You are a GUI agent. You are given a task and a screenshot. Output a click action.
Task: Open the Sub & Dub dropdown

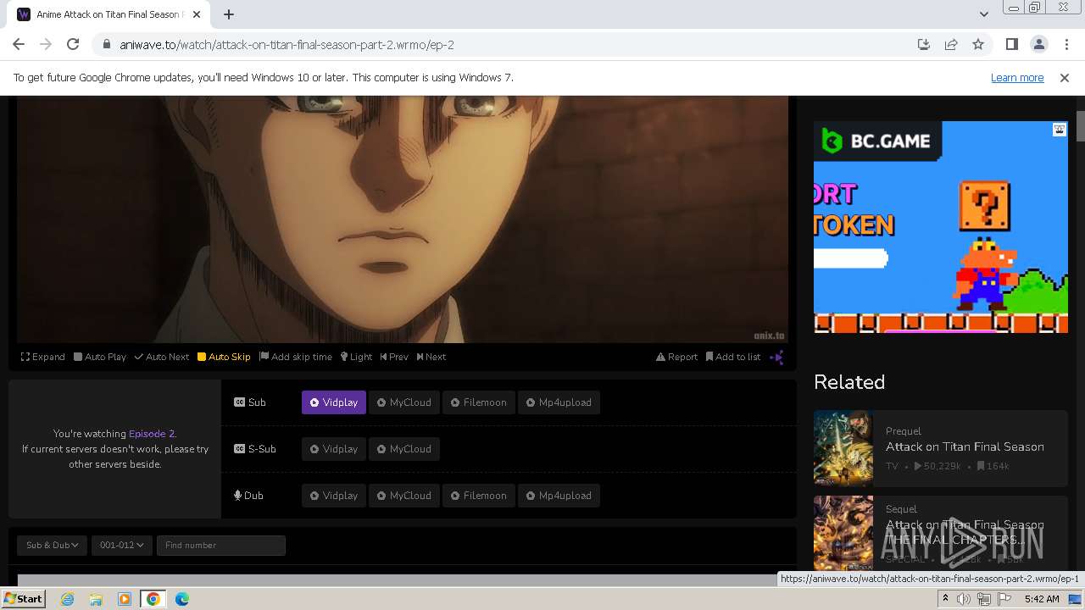point(53,545)
